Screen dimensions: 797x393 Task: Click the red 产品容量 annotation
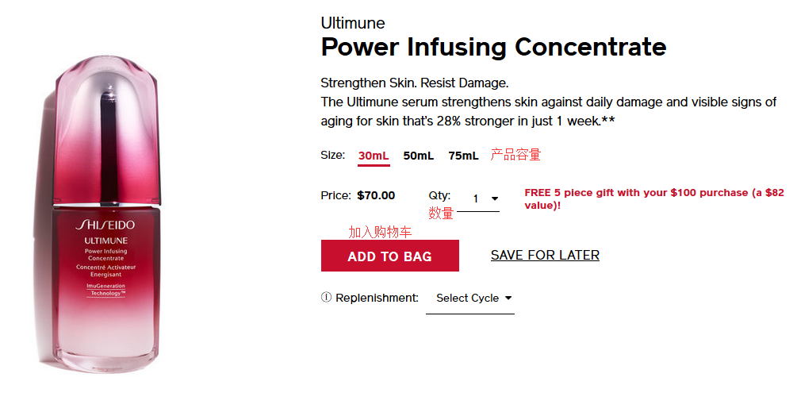coord(515,155)
